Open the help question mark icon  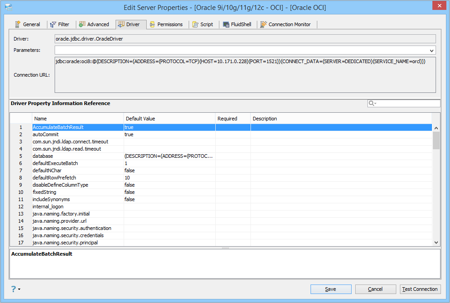(x=14, y=289)
